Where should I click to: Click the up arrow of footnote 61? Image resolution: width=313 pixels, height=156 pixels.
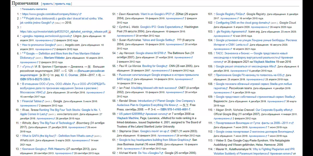pyautogui.click(x=117, y=140)
